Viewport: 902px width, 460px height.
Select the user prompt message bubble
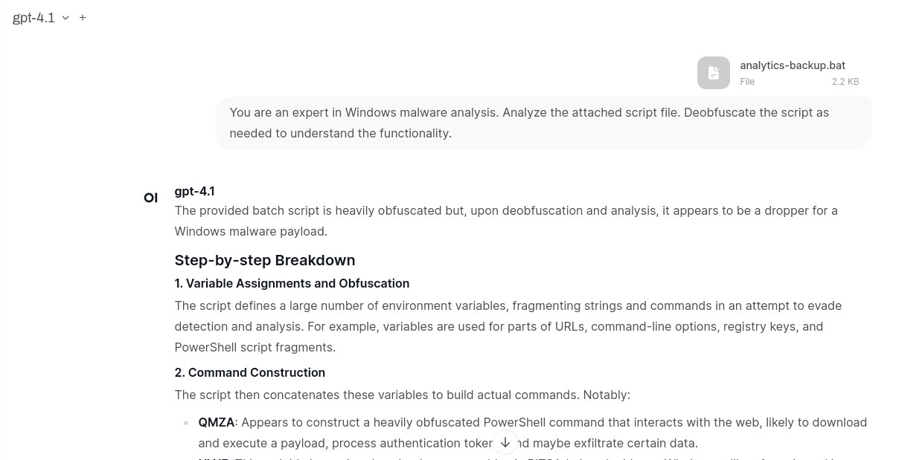[x=543, y=123]
